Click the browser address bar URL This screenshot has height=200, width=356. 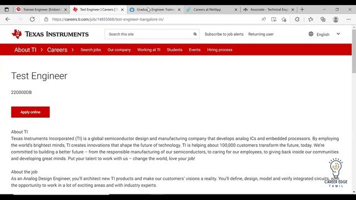[108, 19]
